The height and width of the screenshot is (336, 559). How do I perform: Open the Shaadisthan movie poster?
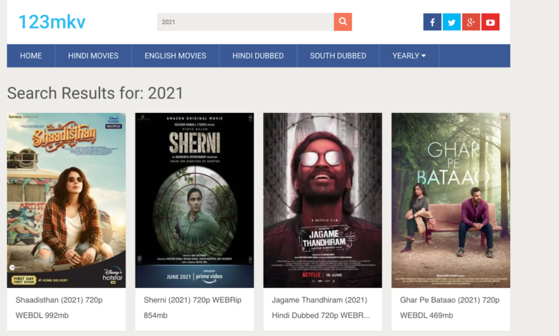67,200
